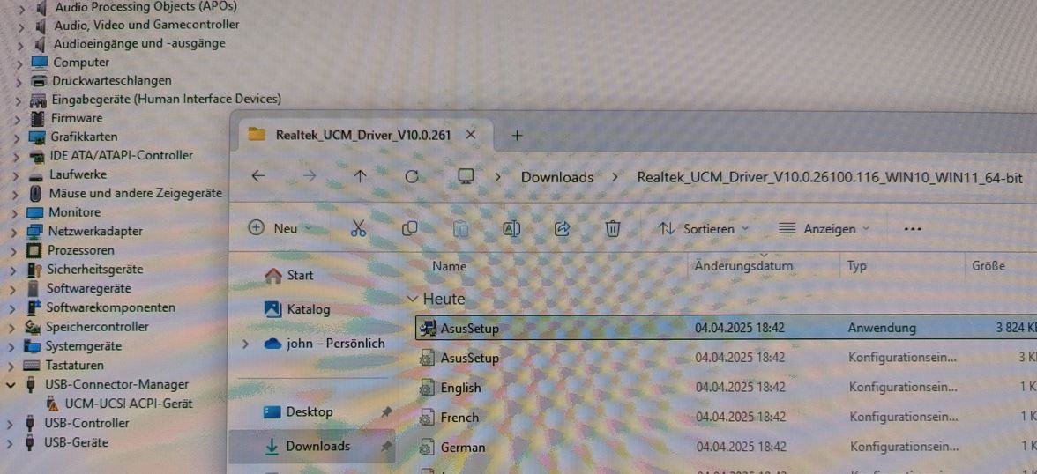Select the French configuration file icon
Image resolution: width=1037 pixels, height=474 pixels.
tap(428, 418)
